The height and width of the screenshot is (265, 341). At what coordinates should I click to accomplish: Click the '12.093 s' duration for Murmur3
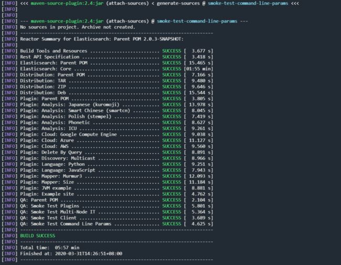pos(200,176)
